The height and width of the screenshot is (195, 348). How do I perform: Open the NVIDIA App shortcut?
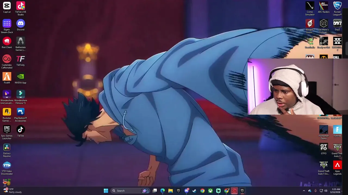(x=21, y=78)
